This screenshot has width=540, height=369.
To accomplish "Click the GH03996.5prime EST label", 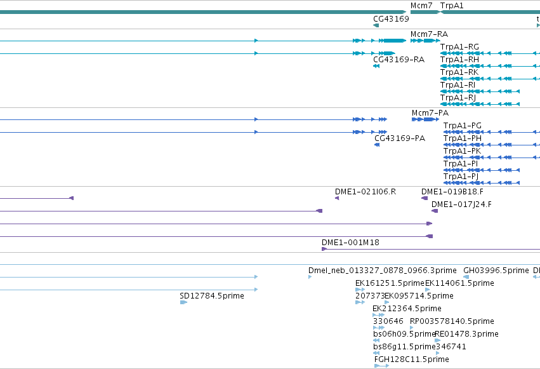I will pyautogui.click(x=496, y=271).
